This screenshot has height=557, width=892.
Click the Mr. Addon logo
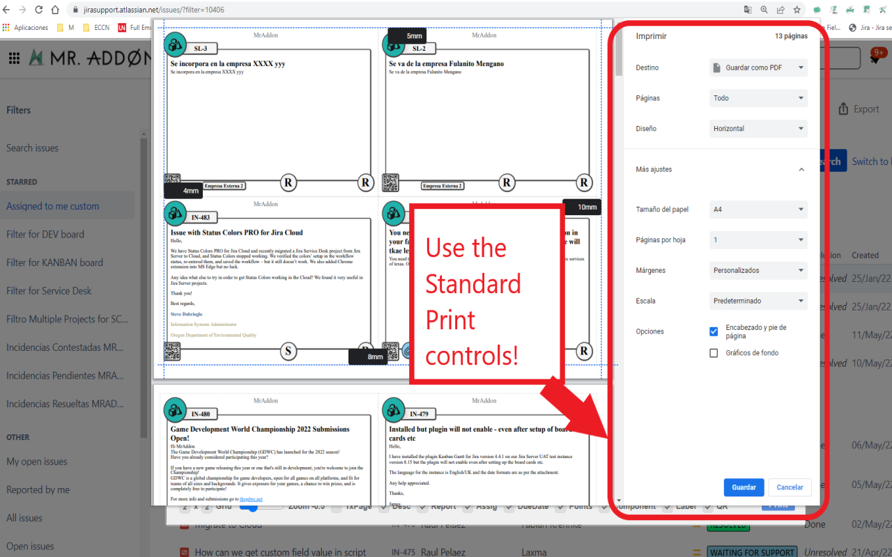(x=89, y=58)
